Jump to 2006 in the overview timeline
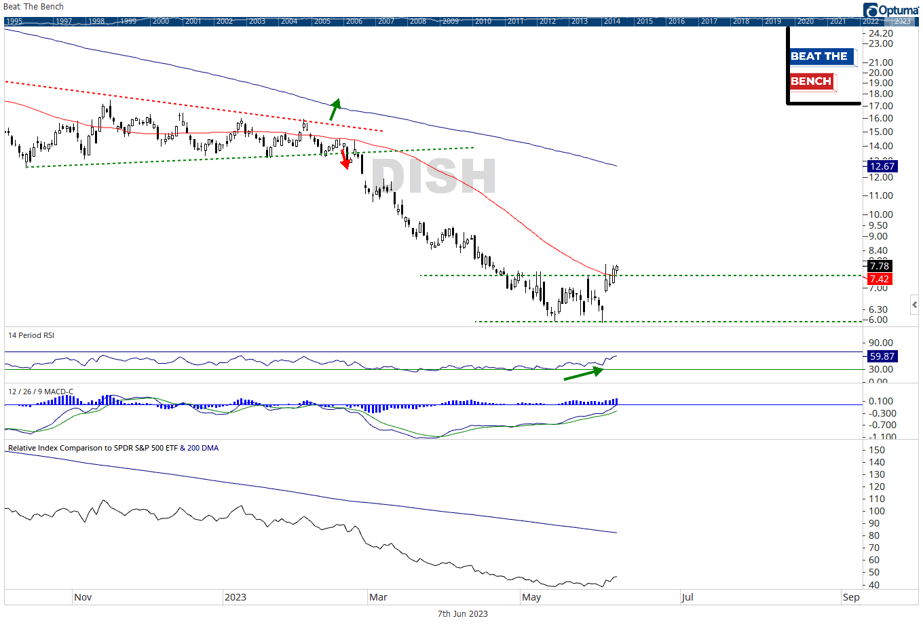This screenshot has width=923, height=627. click(354, 21)
